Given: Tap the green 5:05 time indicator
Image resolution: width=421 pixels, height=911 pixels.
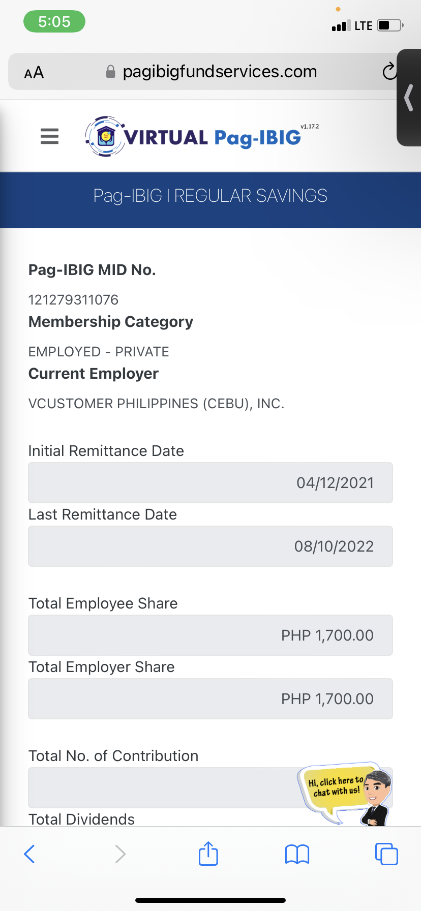Looking at the screenshot, I should point(54,22).
